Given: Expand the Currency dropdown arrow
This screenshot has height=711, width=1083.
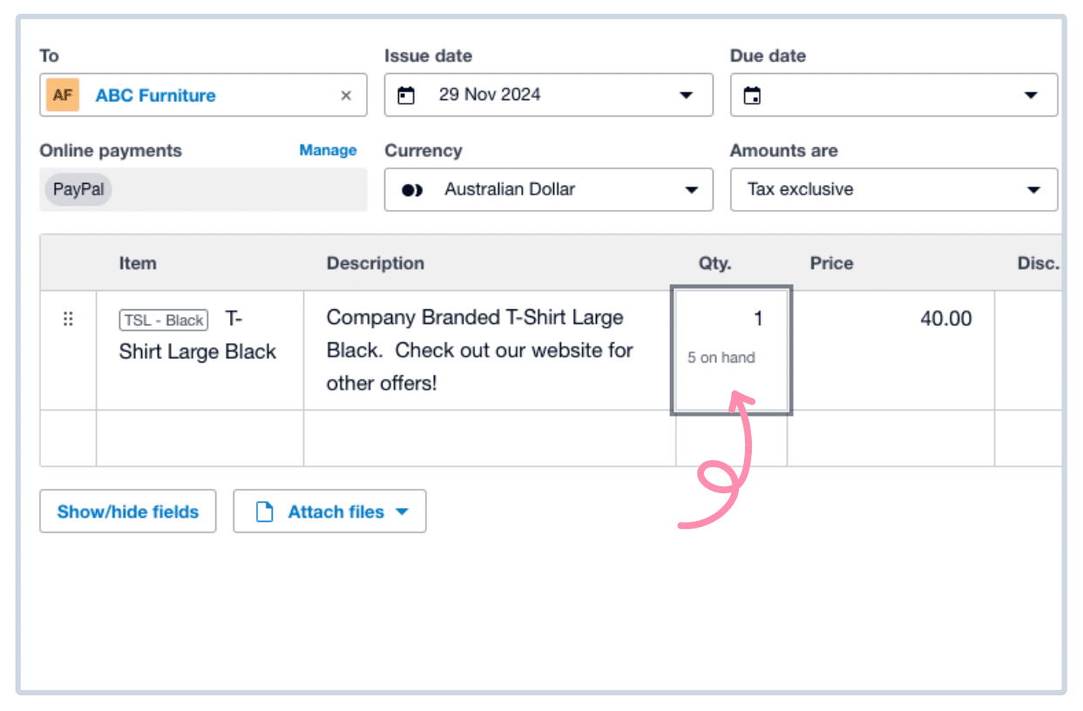Looking at the screenshot, I should click(692, 190).
